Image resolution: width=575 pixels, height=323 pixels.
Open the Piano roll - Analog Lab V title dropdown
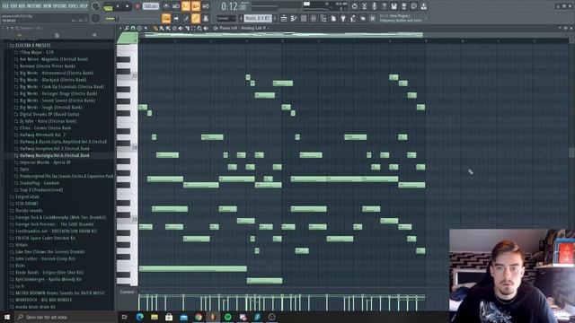coord(243,28)
